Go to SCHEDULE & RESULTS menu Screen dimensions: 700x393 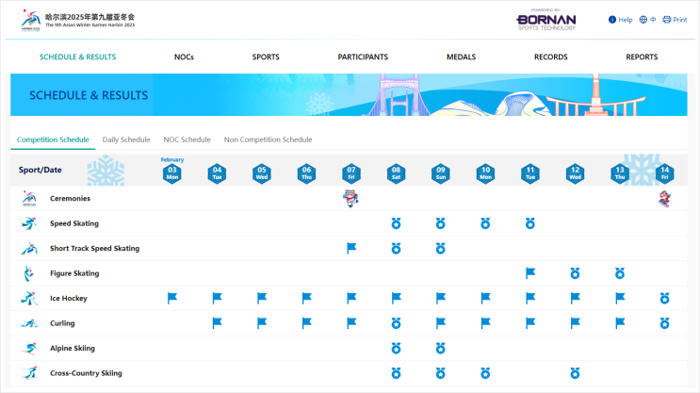click(77, 57)
